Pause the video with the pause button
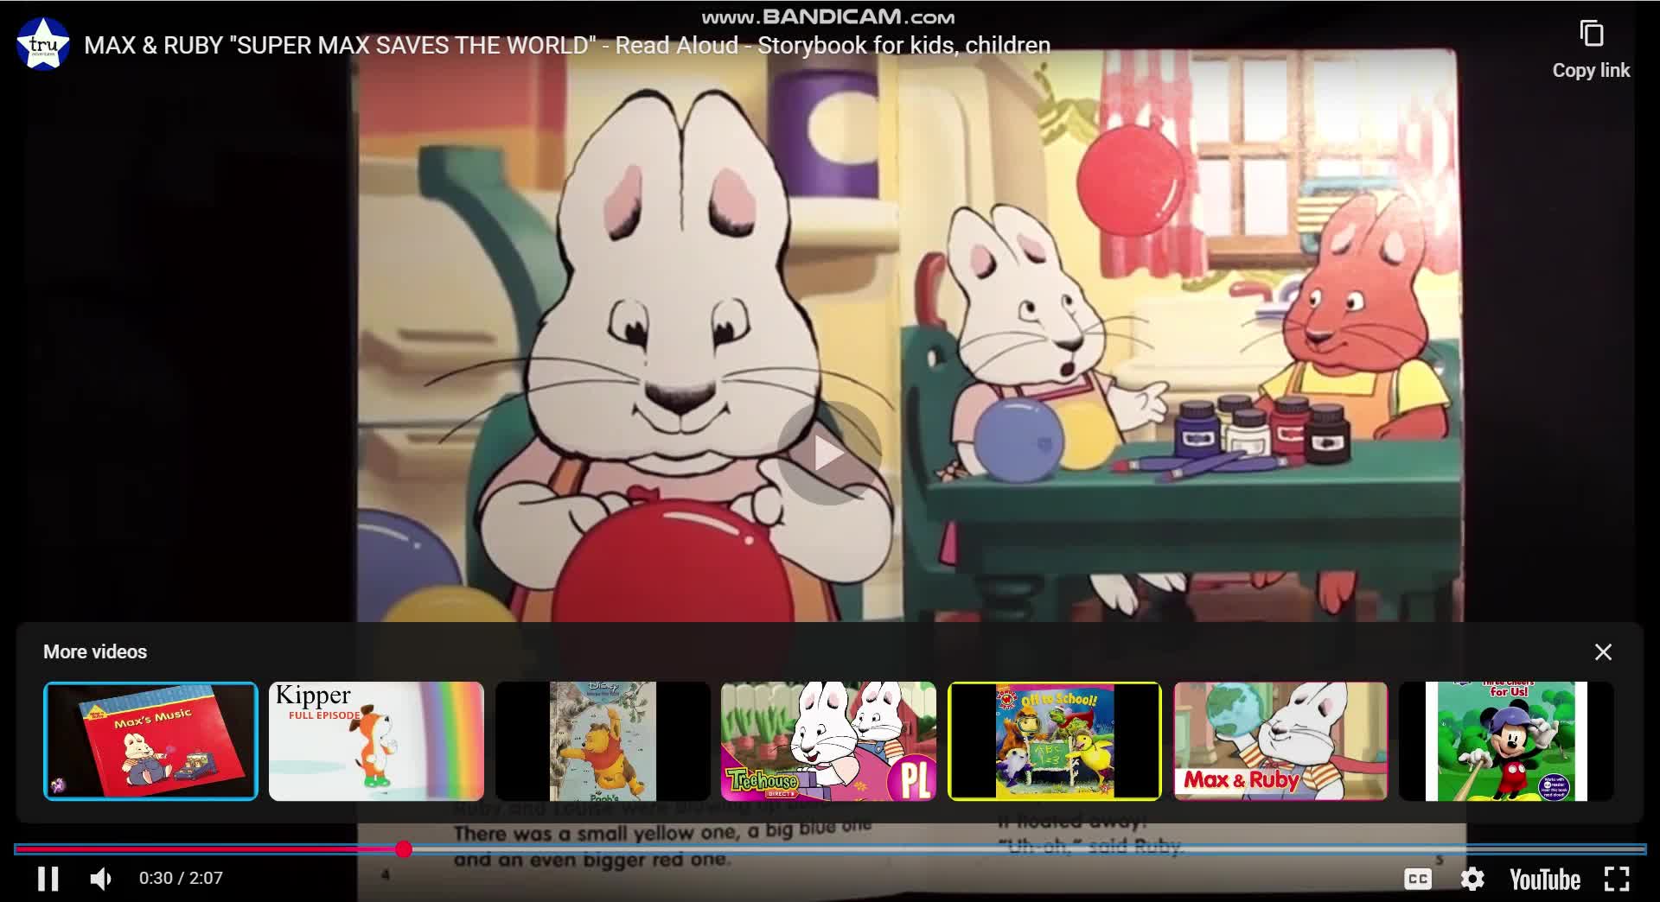1660x902 pixels. pyautogui.click(x=48, y=879)
